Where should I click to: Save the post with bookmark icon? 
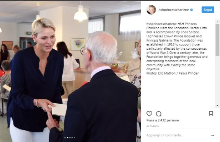pos(211,114)
